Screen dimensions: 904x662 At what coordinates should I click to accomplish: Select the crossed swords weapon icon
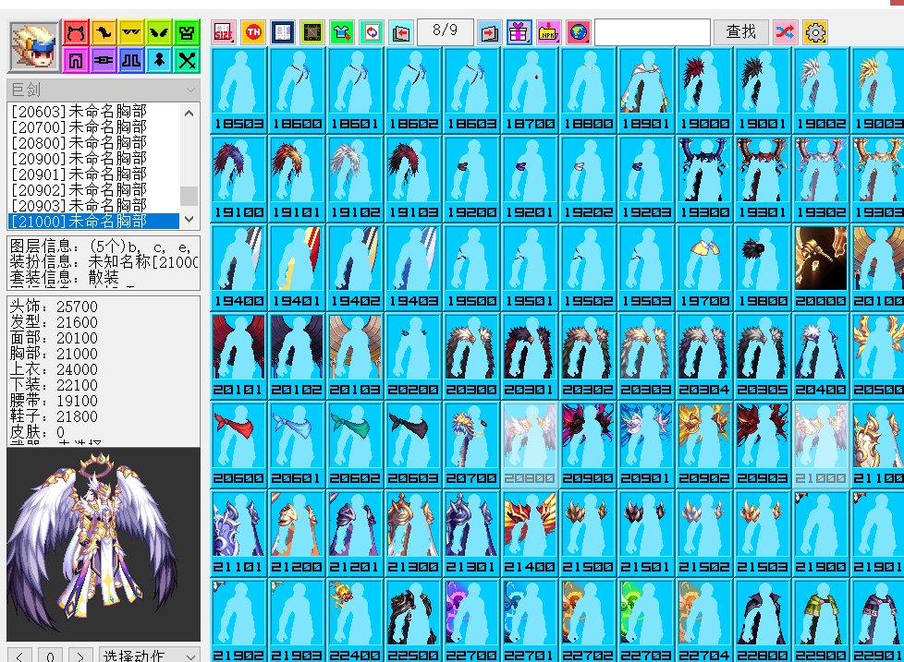pyautogui.click(x=188, y=61)
